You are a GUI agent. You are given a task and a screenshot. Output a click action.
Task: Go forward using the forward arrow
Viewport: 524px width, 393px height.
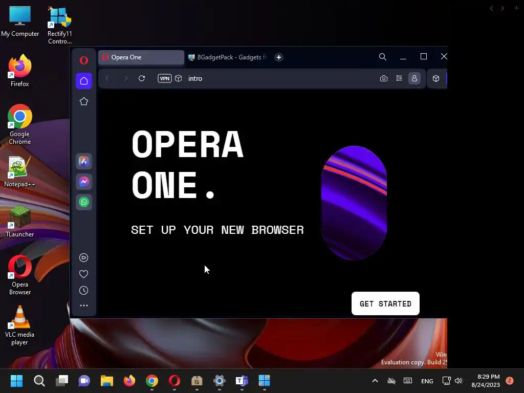click(x=126, y=78)
